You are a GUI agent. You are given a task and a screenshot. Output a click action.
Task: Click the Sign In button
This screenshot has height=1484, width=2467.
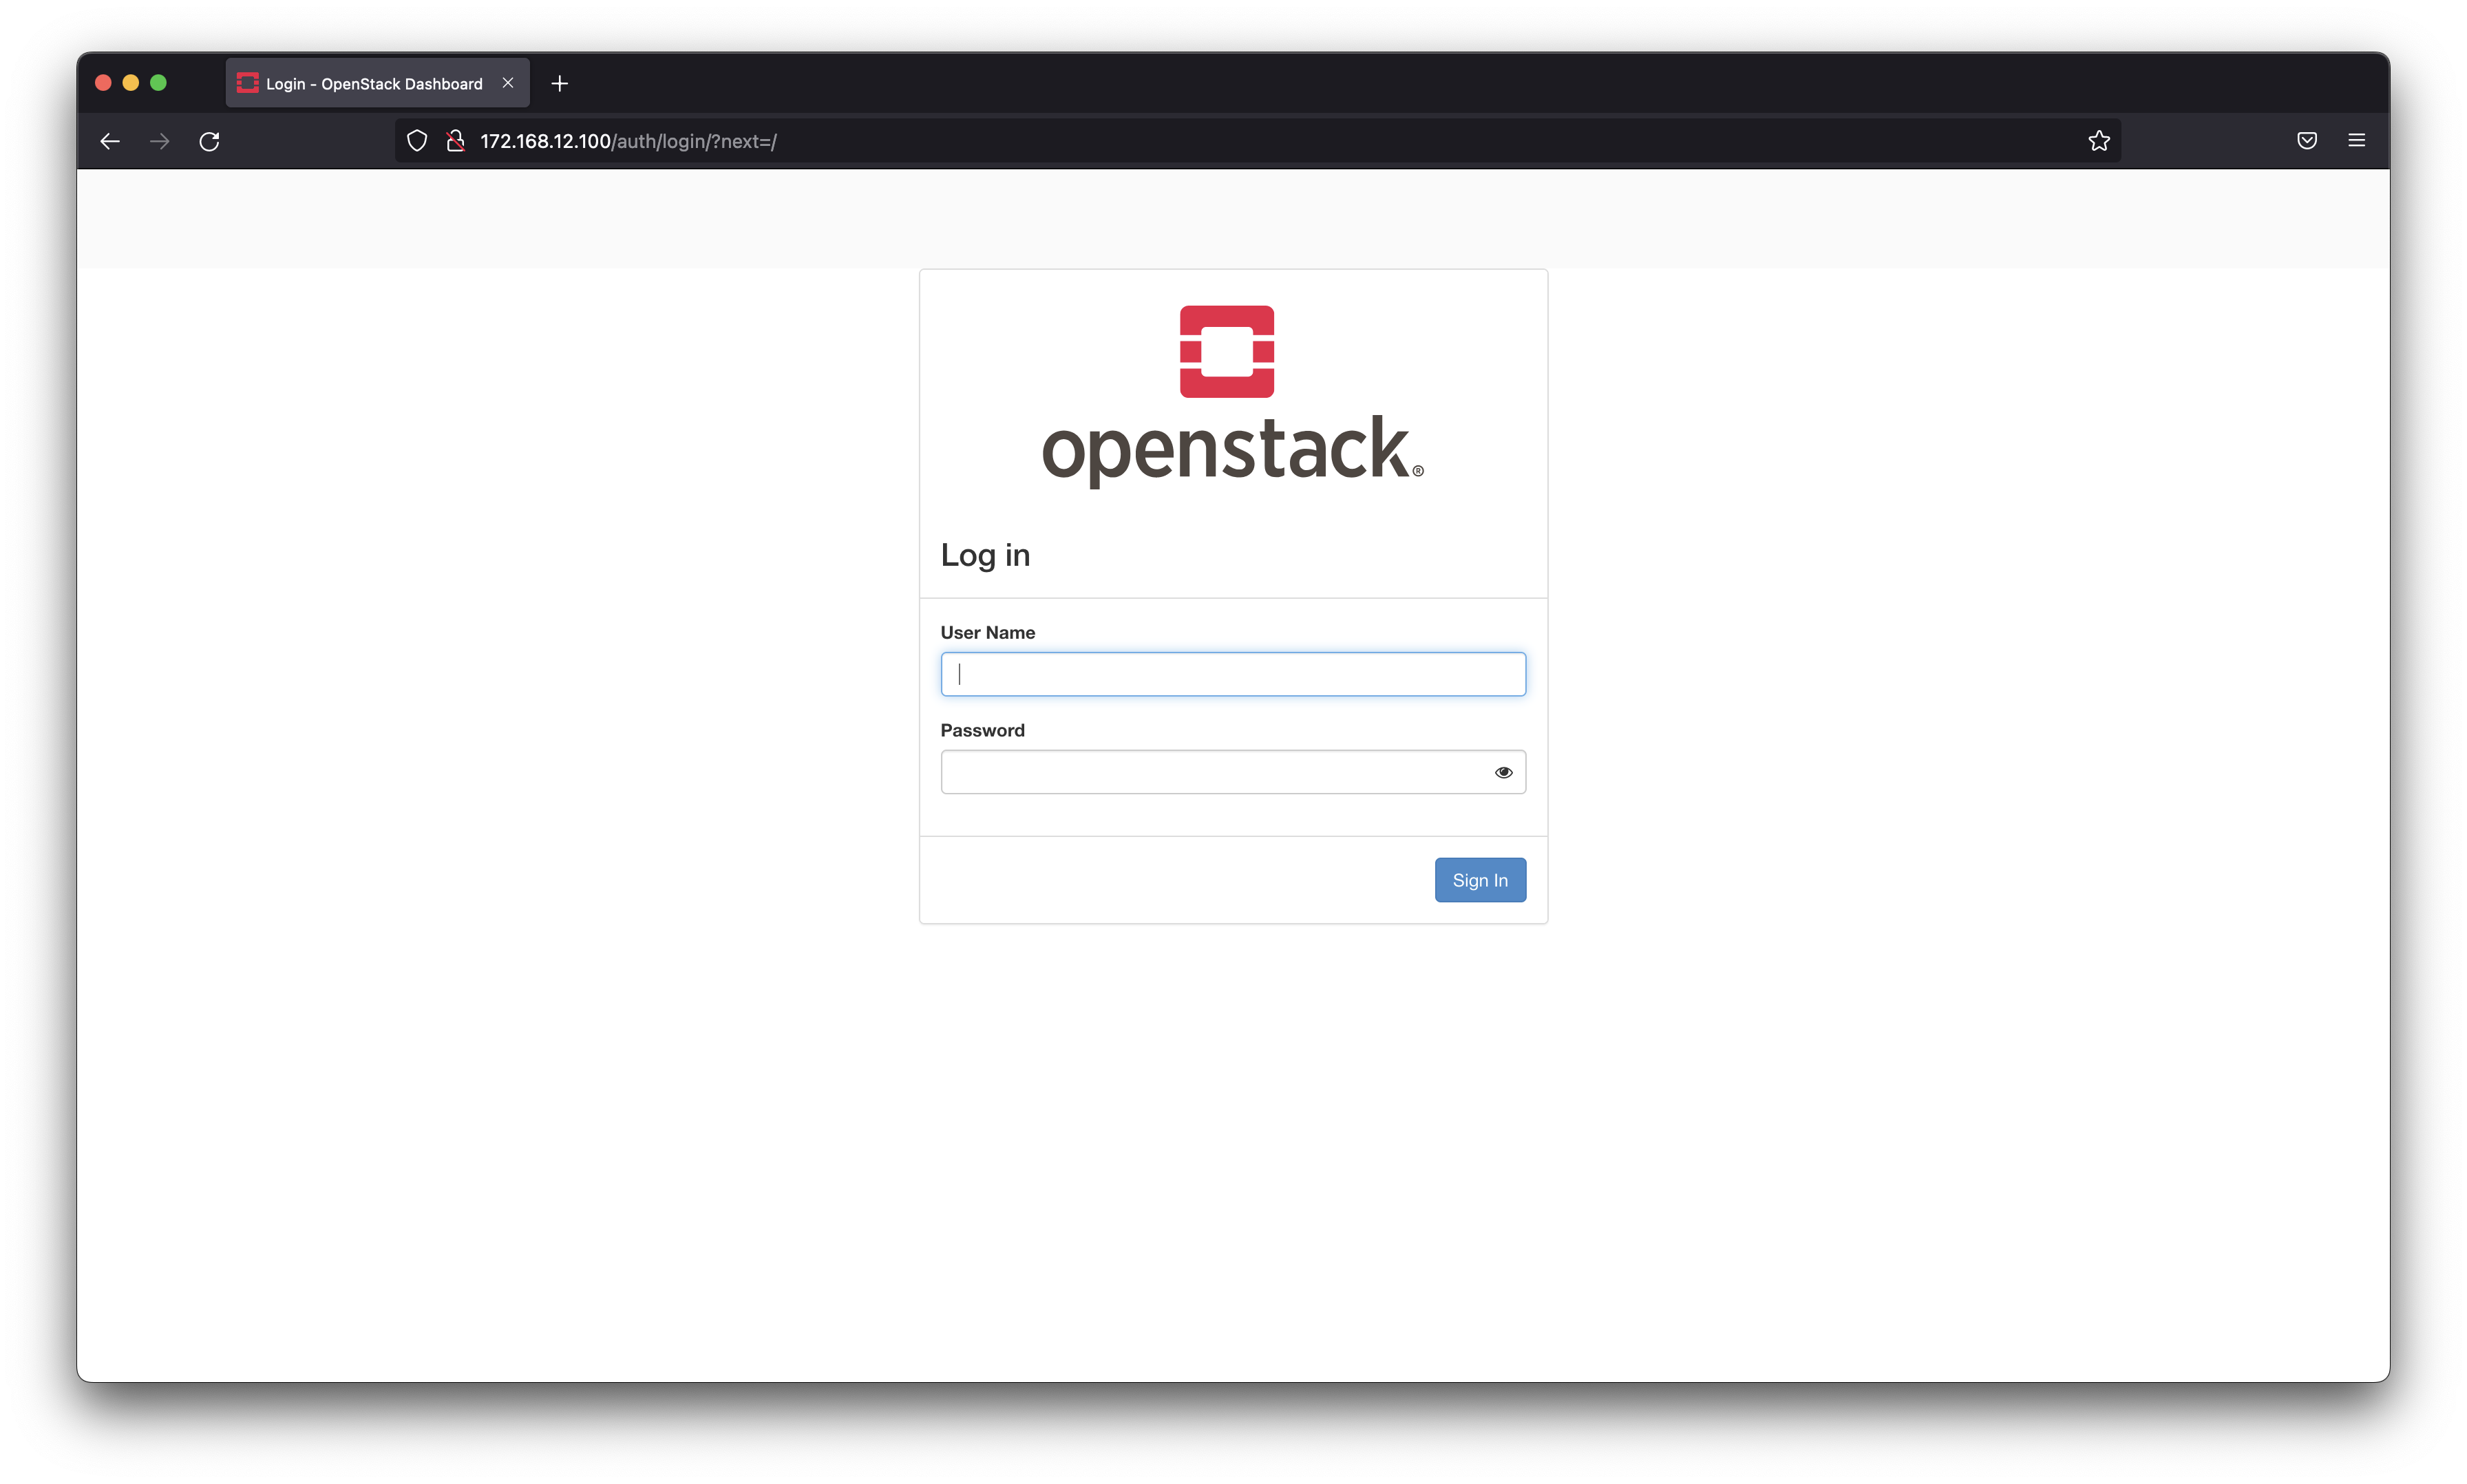(1480, 880)
